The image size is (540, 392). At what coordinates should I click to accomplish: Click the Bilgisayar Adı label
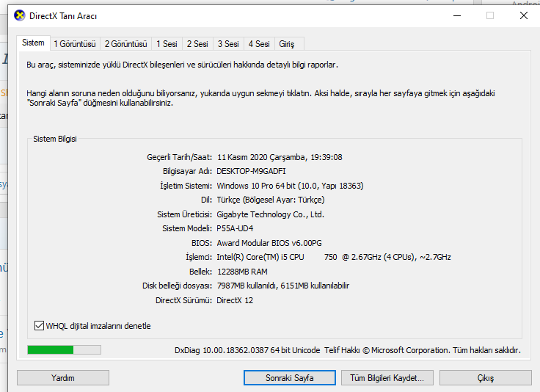pyautogui.click(x=187, y=172)
